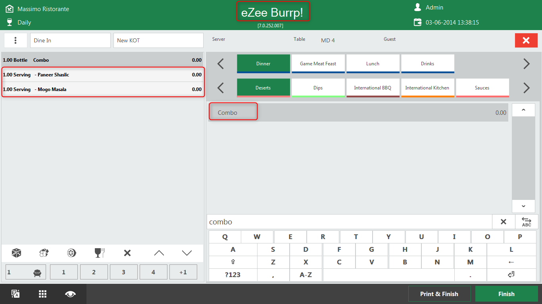Open the New KOT field

(x=158, y=40)
